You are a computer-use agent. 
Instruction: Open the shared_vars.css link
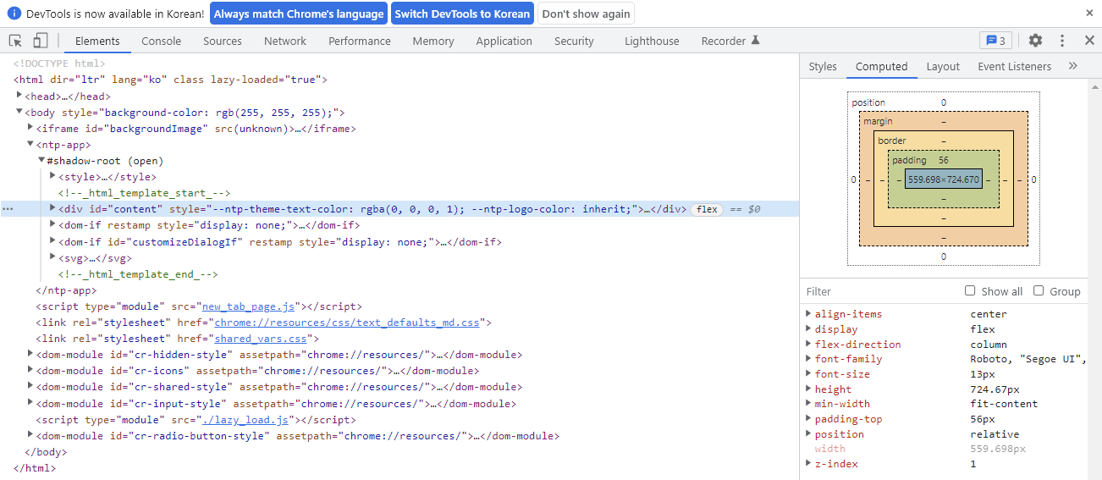click(x=261, y=339)
